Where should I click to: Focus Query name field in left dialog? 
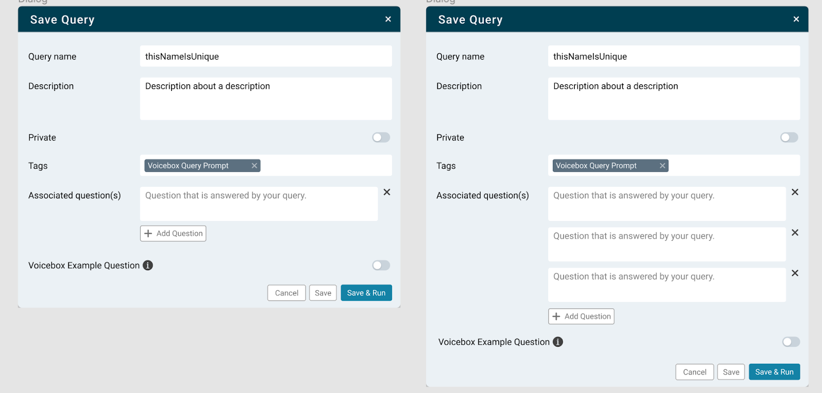[x=266, y=56]
